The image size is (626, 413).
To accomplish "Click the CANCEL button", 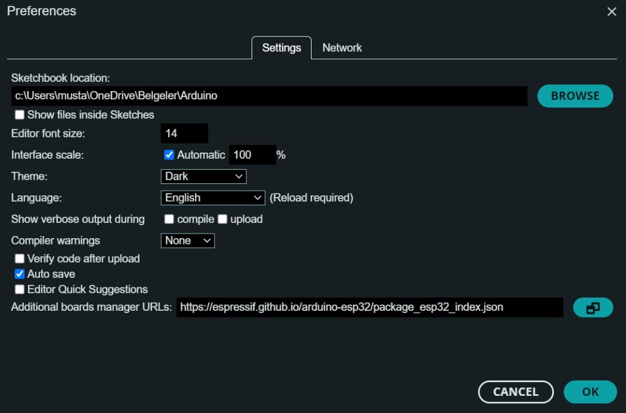I will click(516, 392).
